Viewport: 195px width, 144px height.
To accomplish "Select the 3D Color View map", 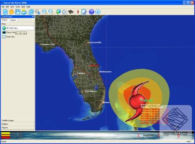I will click(x=18, y=28).
